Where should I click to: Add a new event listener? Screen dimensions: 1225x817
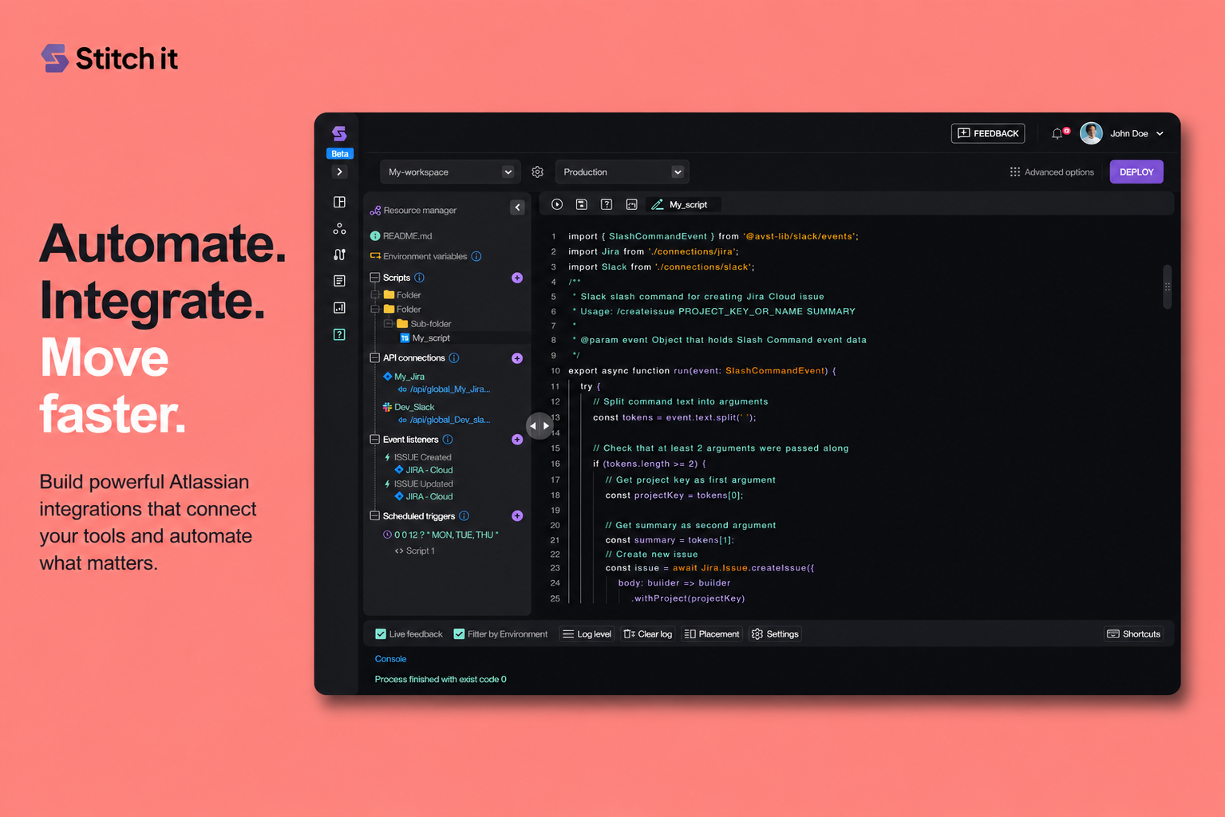[517, 440]
